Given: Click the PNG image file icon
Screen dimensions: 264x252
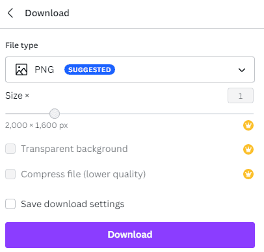Looking at the screenshot, I should [21, 69].
